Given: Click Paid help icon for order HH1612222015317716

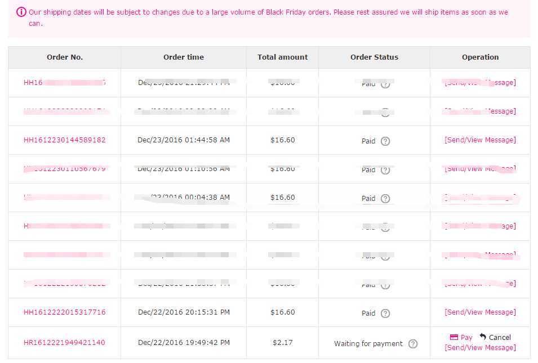Looking at the screenshot, I should click(385, 313).
